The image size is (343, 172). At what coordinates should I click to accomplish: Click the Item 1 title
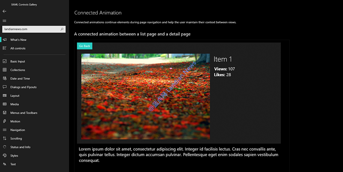[x=223, y=59]
